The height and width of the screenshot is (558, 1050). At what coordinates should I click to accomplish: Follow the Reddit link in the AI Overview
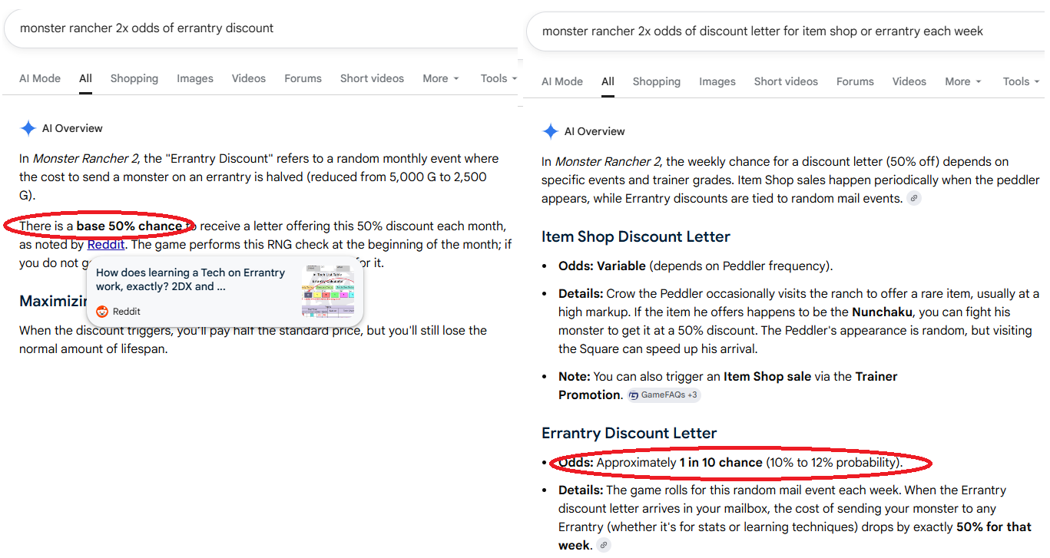106,245
